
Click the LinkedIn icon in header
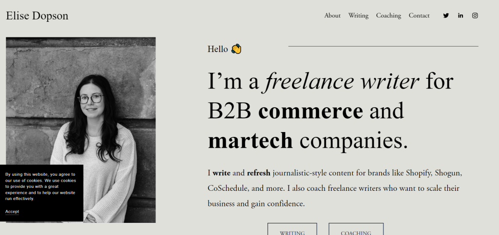tap(461, 16)
